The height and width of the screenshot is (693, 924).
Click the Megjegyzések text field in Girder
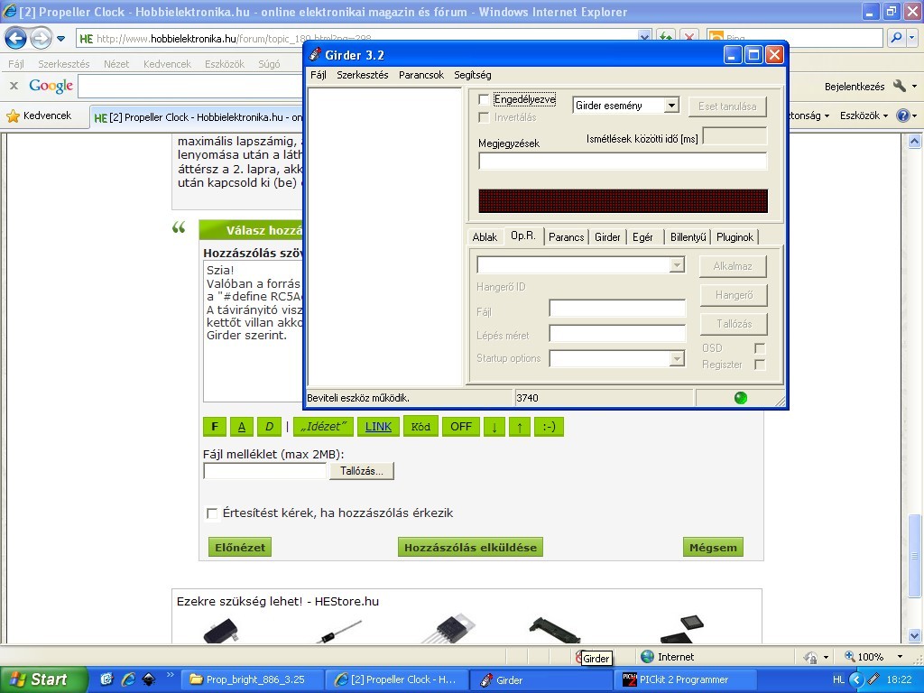click(x=623, y=161)
